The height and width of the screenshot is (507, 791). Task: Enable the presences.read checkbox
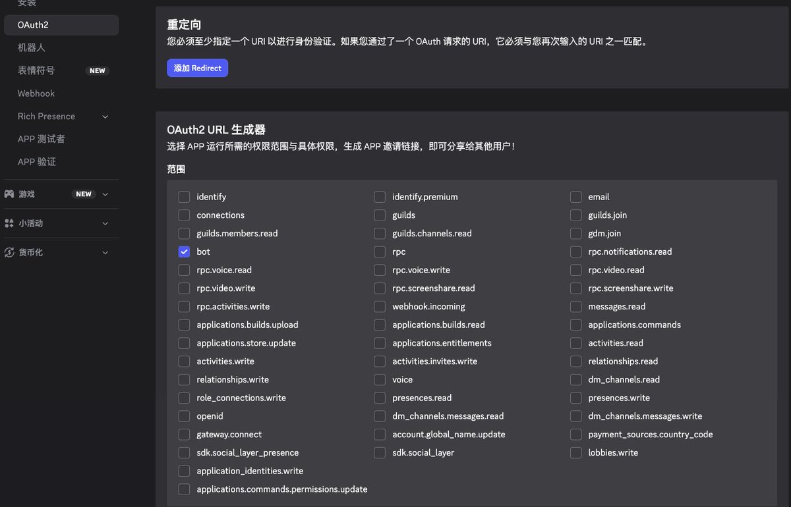[x=380, y=398]
